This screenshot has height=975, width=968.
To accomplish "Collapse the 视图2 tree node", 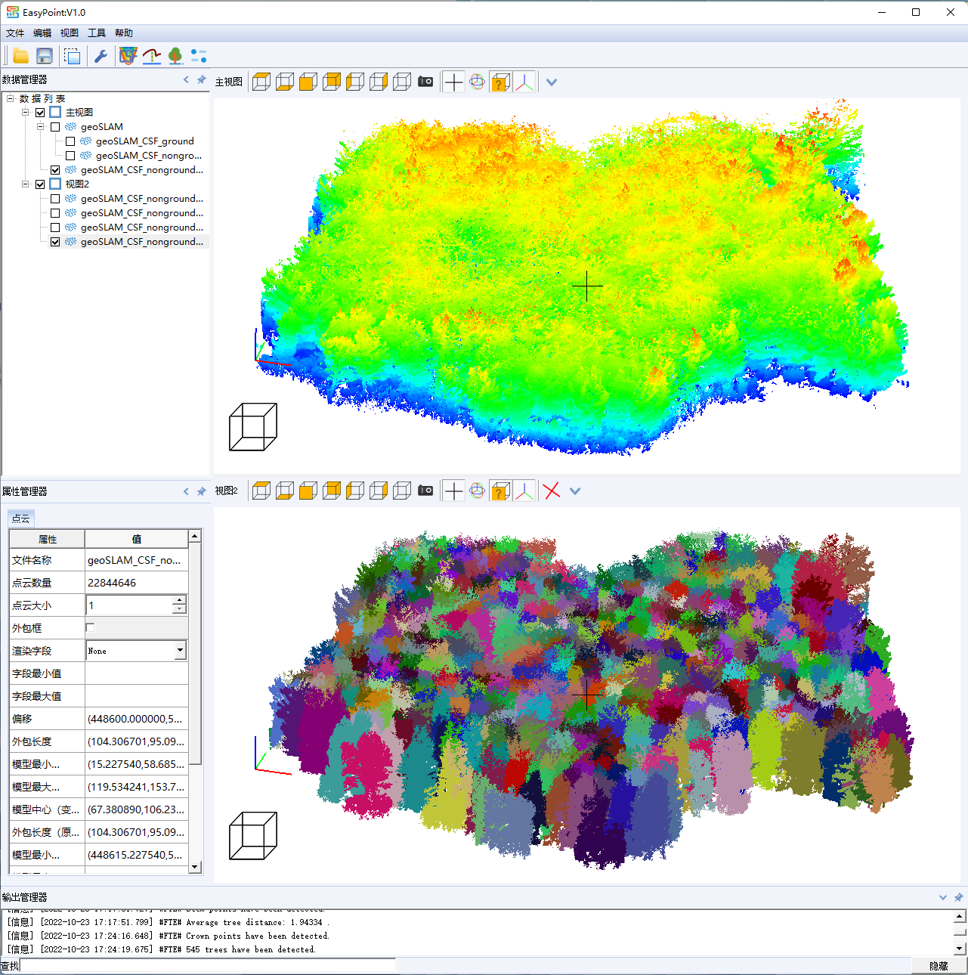I will [26, 184].
